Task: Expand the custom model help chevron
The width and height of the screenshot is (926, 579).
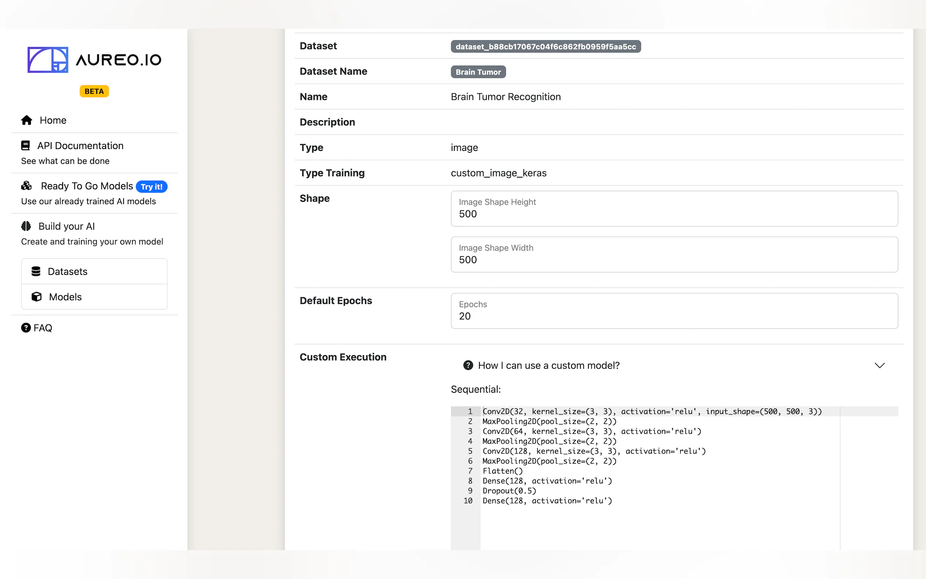Action: 879,365
